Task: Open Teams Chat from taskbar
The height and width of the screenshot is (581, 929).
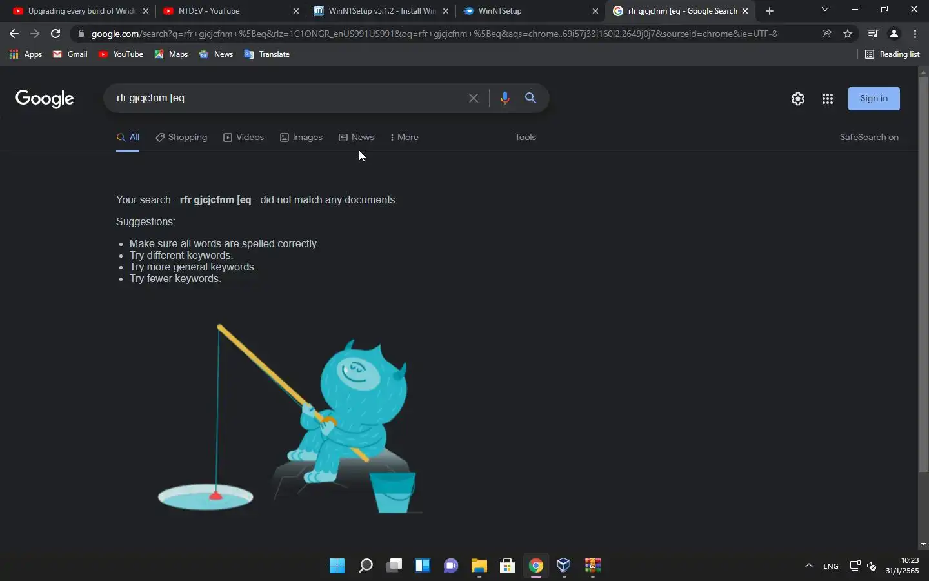Action: [450, 566]
